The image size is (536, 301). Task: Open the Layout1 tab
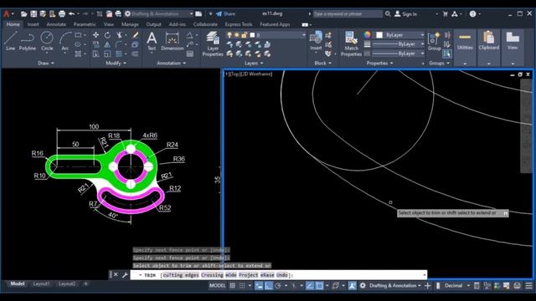(x=41, y=284)
